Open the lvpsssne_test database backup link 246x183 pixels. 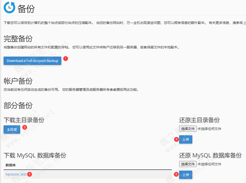coord(16,174)
